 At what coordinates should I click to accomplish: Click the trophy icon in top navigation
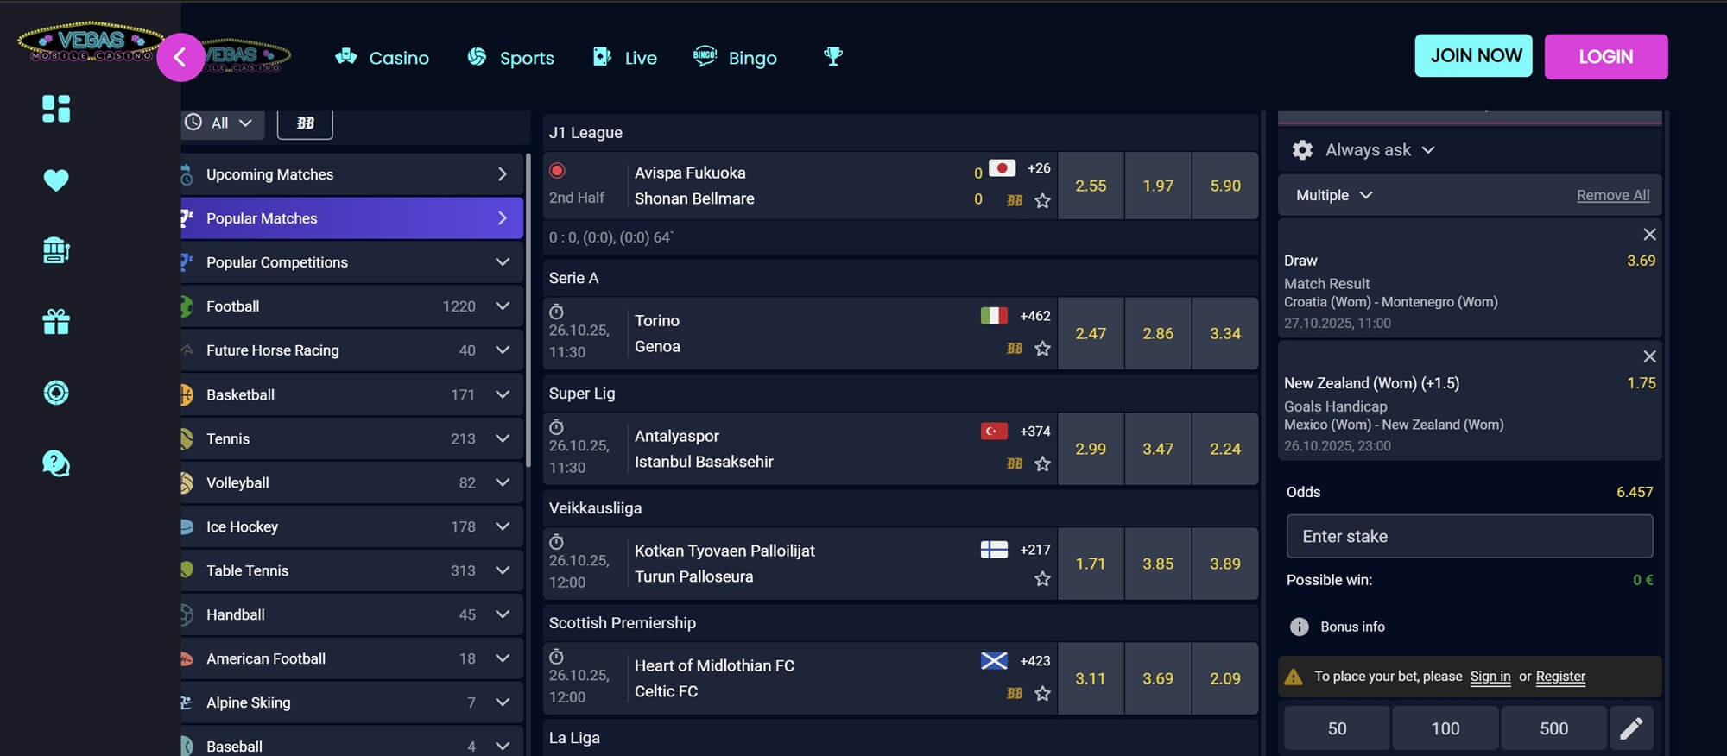[832, 57]
